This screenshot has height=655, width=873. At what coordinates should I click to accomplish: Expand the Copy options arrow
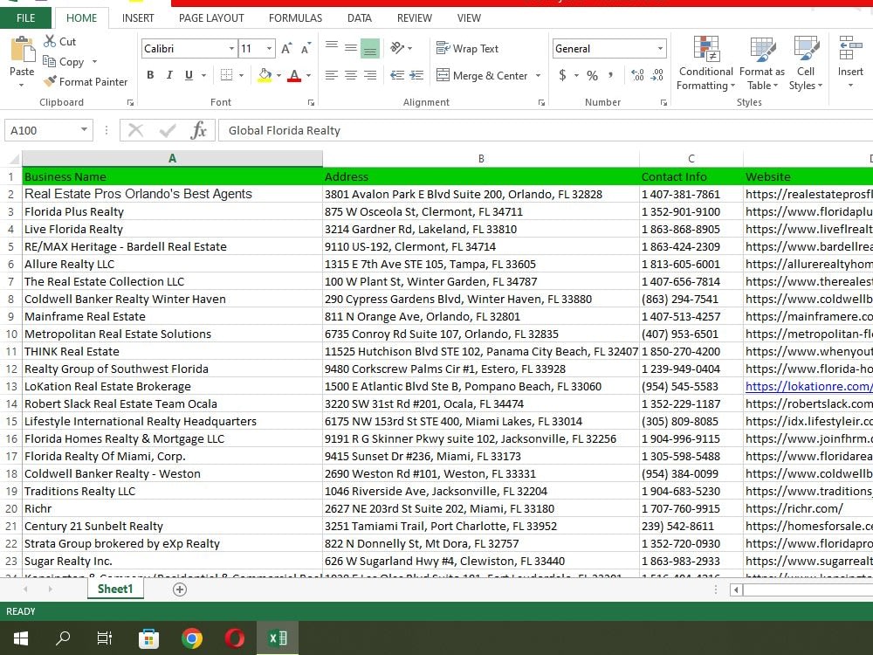click(x=94, y=62)
